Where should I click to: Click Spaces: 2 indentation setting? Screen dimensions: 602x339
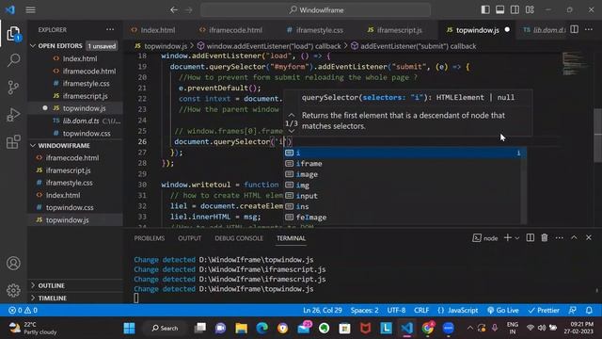point(365,310)
